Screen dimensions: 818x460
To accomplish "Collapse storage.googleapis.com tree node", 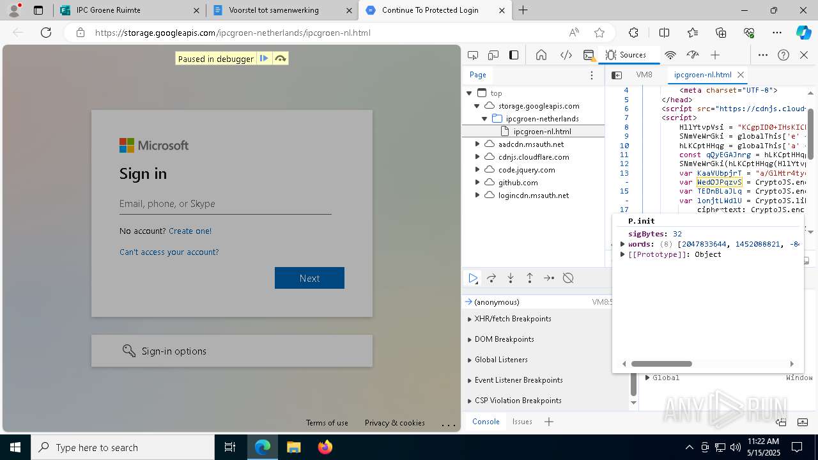I will (477, 106).
